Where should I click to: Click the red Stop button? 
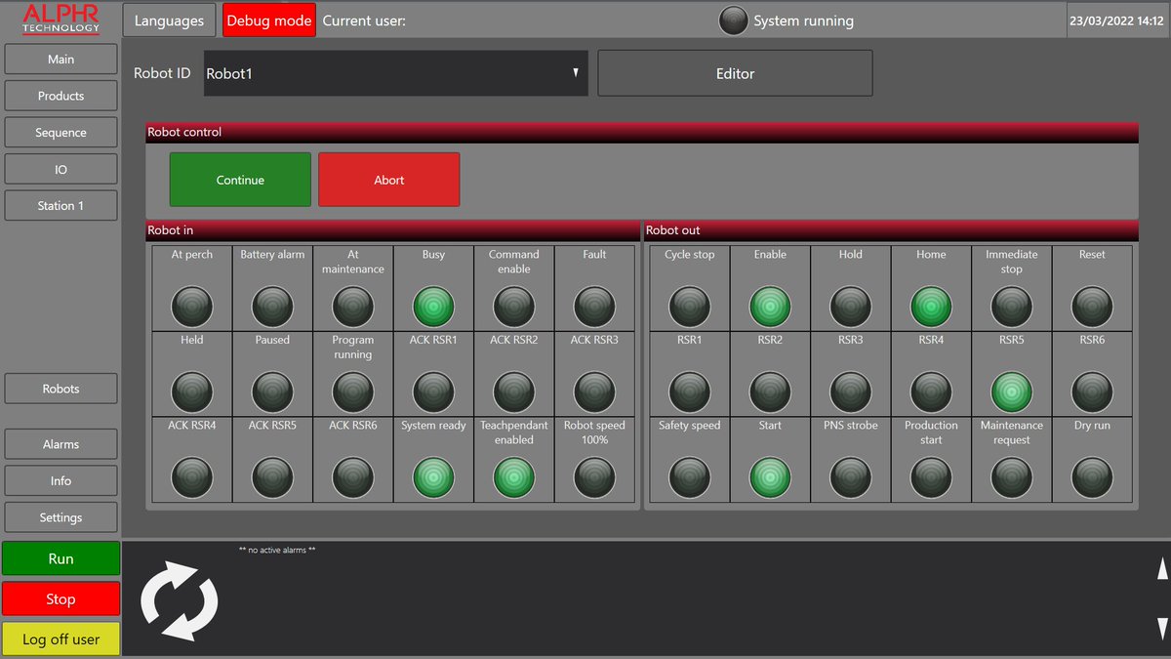pyautogui.click(x=61, y=599)
